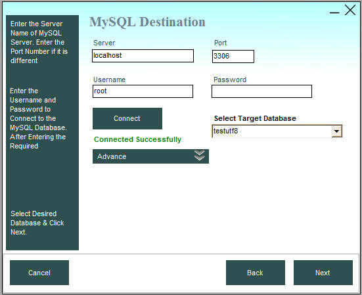This screenshot has width=362, height=295.
Task: Focus the Username field containing root
Action: 143,91
